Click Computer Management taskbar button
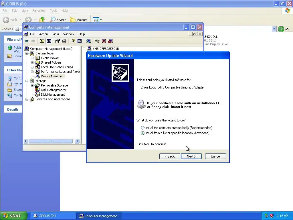 (99, 216)
